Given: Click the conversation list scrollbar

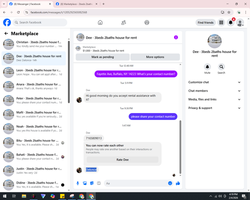Looking at the screenshot, I should point(68,72).
